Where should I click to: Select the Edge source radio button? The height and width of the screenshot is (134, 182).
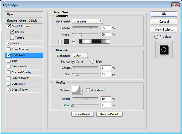pos(92,62)
